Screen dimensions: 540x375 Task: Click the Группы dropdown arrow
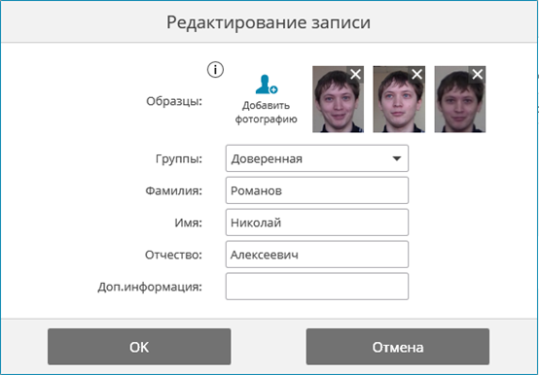397,158
